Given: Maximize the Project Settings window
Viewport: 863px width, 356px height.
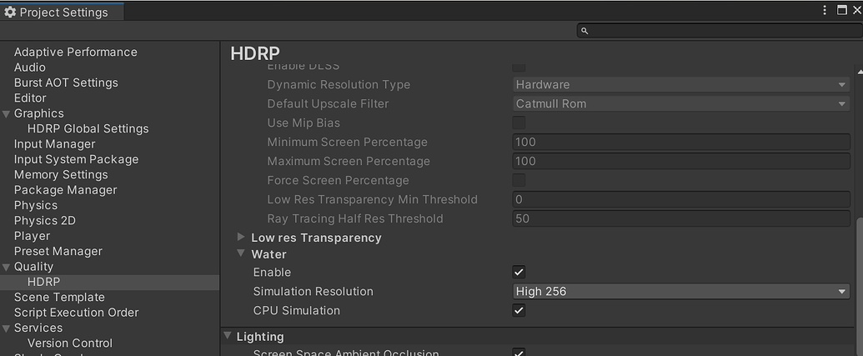Looking at the screenshot, I should coord(842,11).
